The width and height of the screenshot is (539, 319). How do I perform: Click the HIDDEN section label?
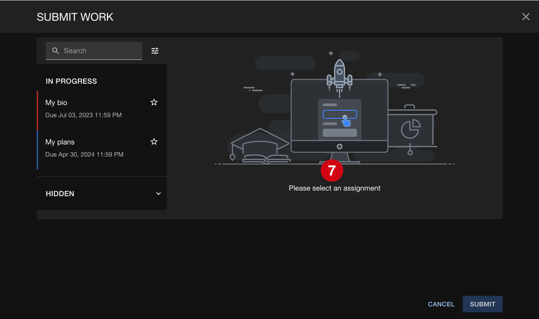[x=60, y=194]
